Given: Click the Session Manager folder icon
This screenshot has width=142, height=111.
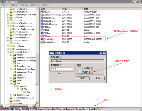Looking at the screenshot, I should point(11,40).
